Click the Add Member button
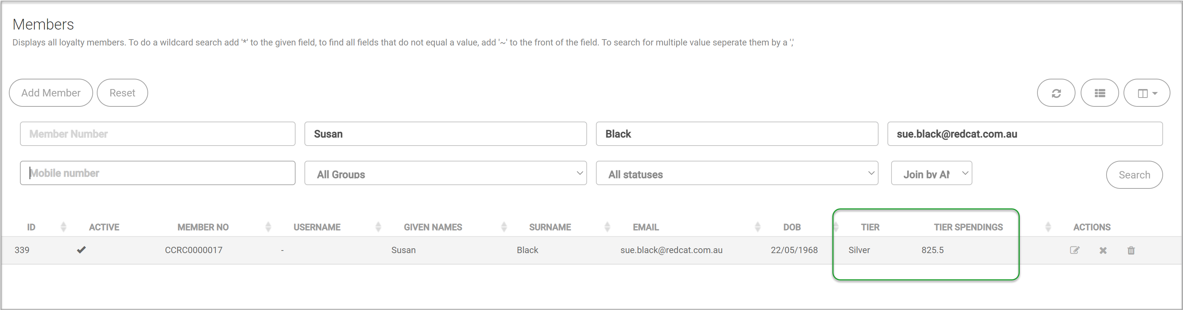1183x310 pixels. 51,93
